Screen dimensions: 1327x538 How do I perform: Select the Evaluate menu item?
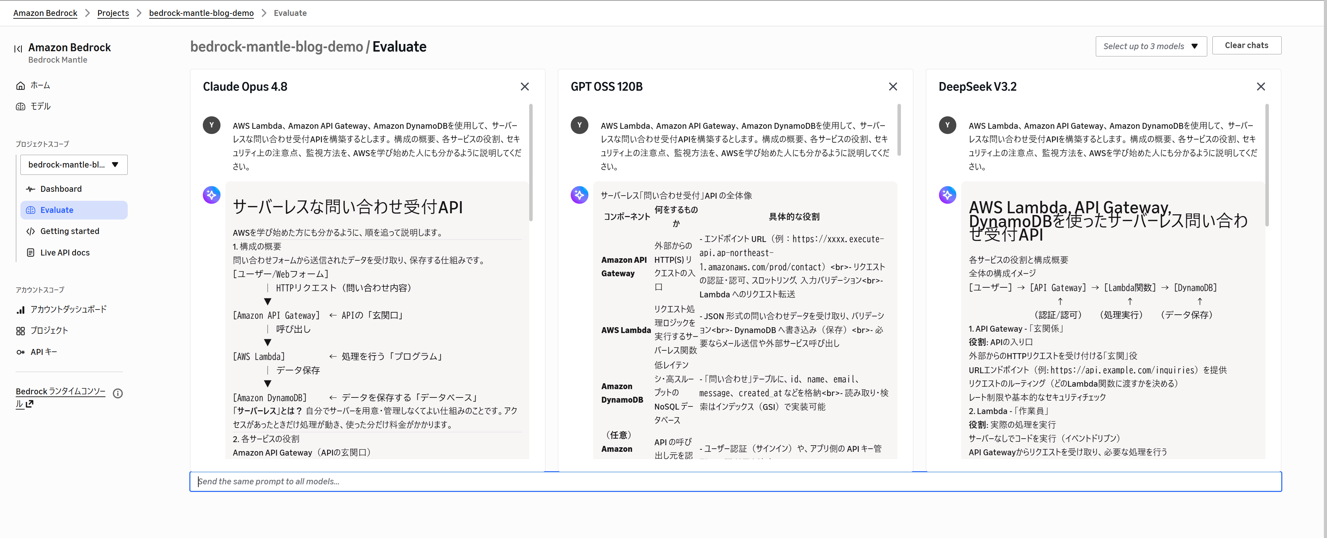click(x=74, y=210)
